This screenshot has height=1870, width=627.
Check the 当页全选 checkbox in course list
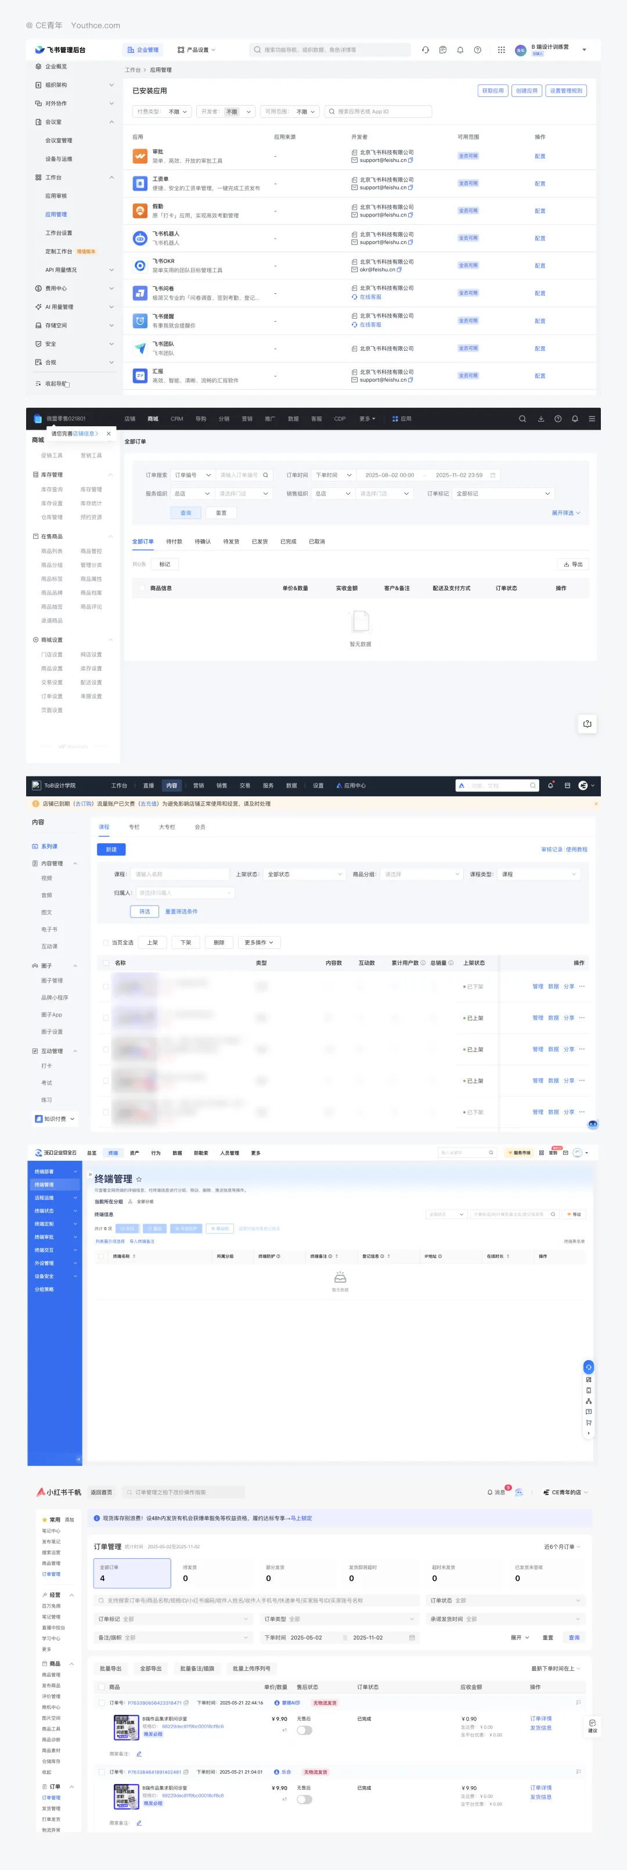tap(106, 943)
